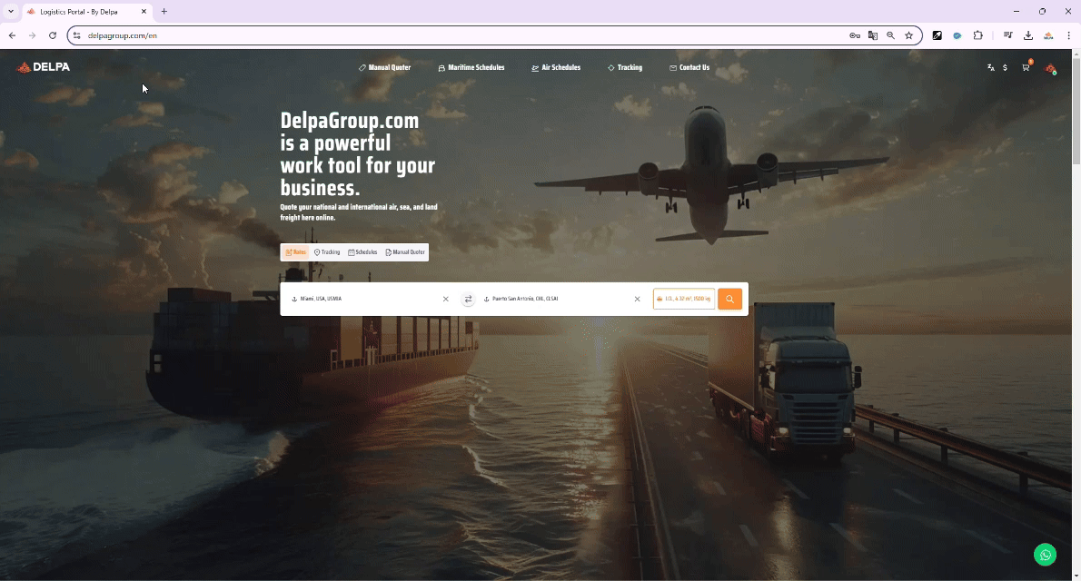Close the Logistics Portal tab
The width and height of the screenshot is (1081, 581).
(144, 12)
